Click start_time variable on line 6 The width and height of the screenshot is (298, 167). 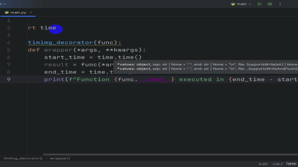64,58
